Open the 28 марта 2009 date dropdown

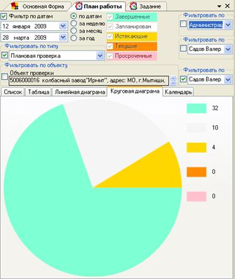click(62, 38)
